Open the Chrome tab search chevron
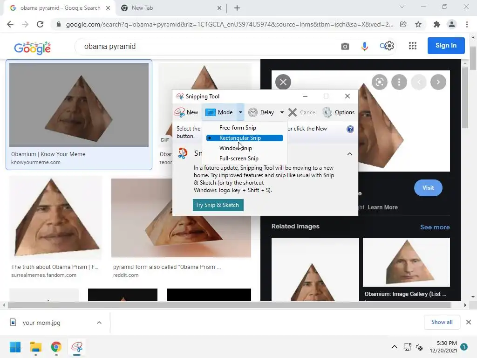The height and width of the screenshot is (358, 477). click(x=402, y=7)
